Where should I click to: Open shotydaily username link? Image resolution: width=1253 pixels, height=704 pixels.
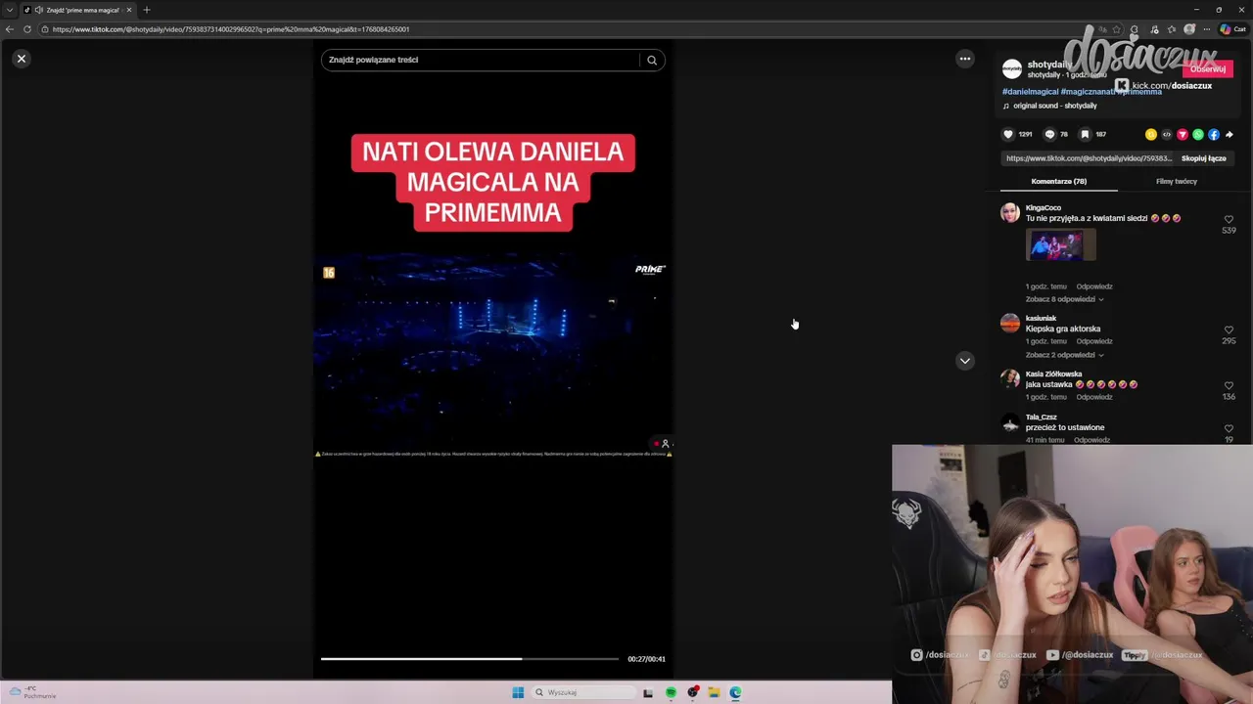[1049, 65]
